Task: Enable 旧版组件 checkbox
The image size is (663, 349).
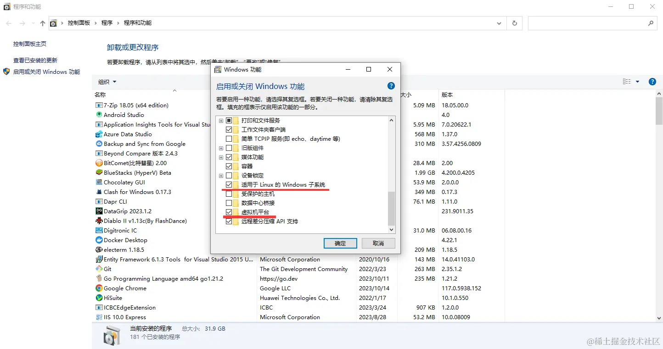Action: (229, 148)
